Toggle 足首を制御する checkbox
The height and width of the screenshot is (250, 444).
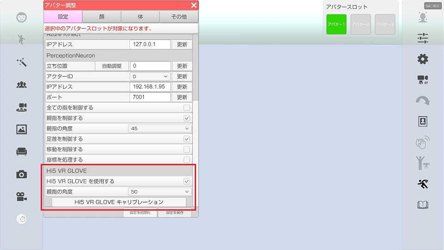[186, 139]
